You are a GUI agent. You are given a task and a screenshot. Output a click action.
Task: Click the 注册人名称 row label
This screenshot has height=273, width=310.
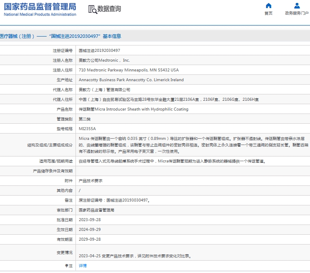(x=63, y=60)
